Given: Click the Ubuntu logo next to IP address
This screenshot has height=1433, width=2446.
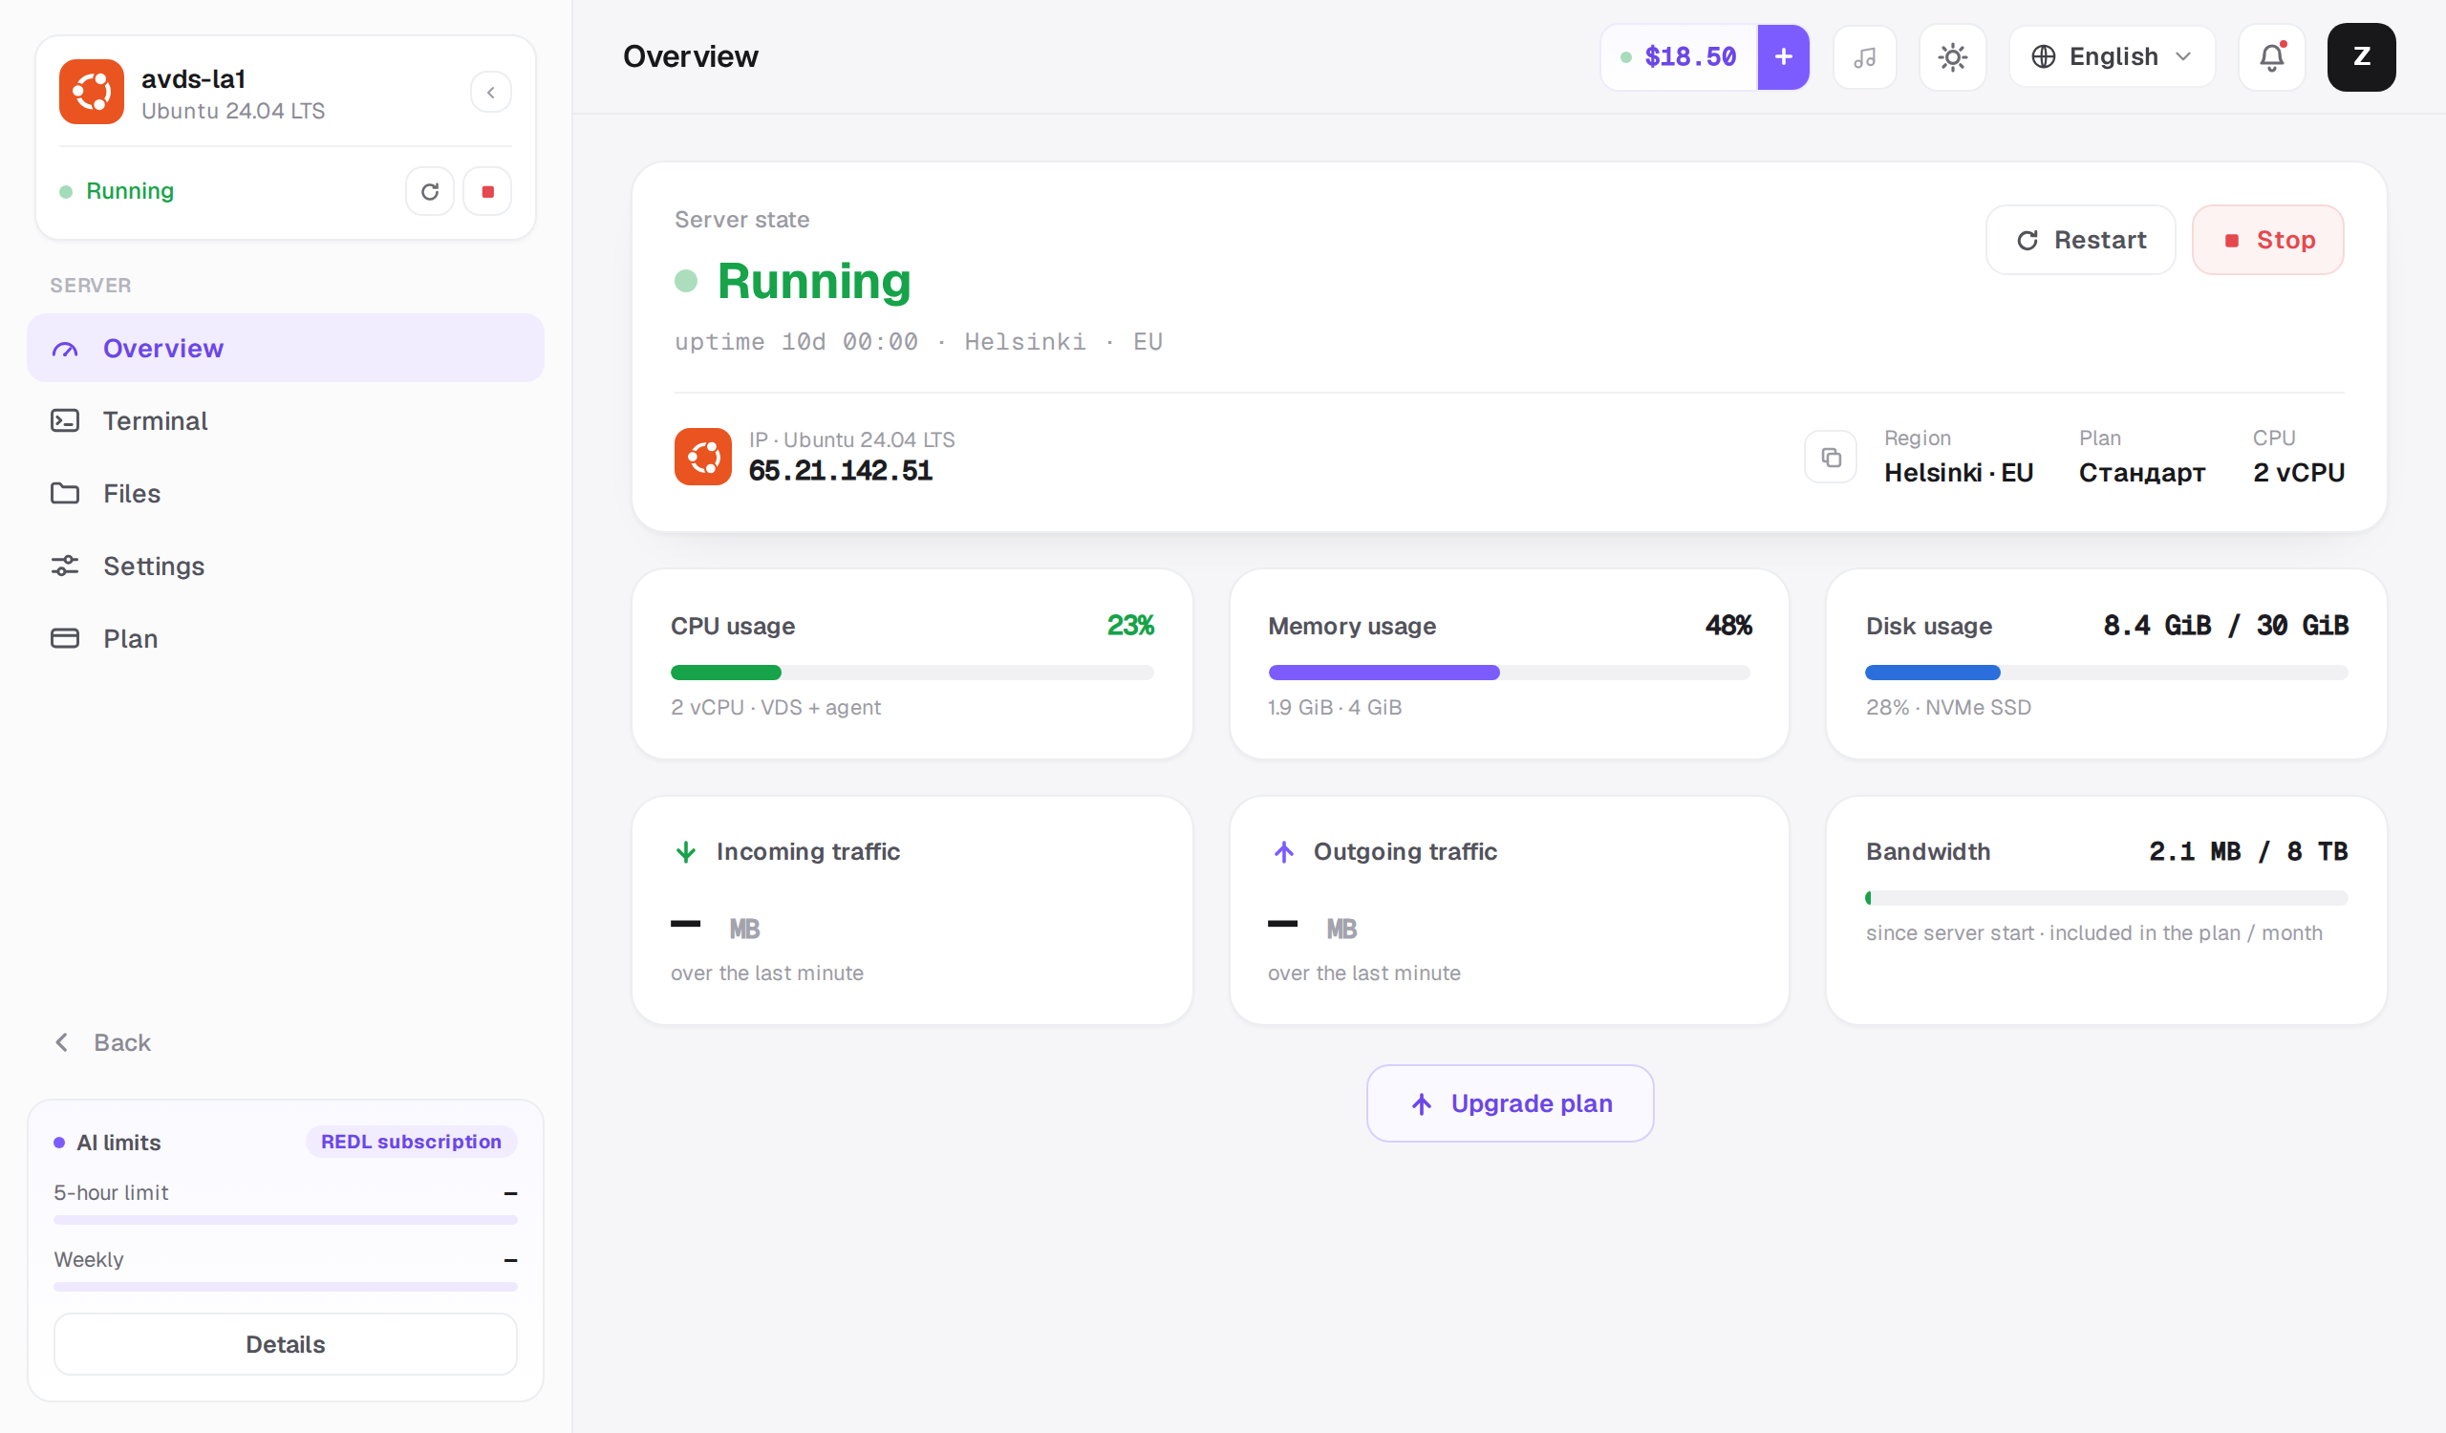Looking at the screenshot, I should click(702, 457).
